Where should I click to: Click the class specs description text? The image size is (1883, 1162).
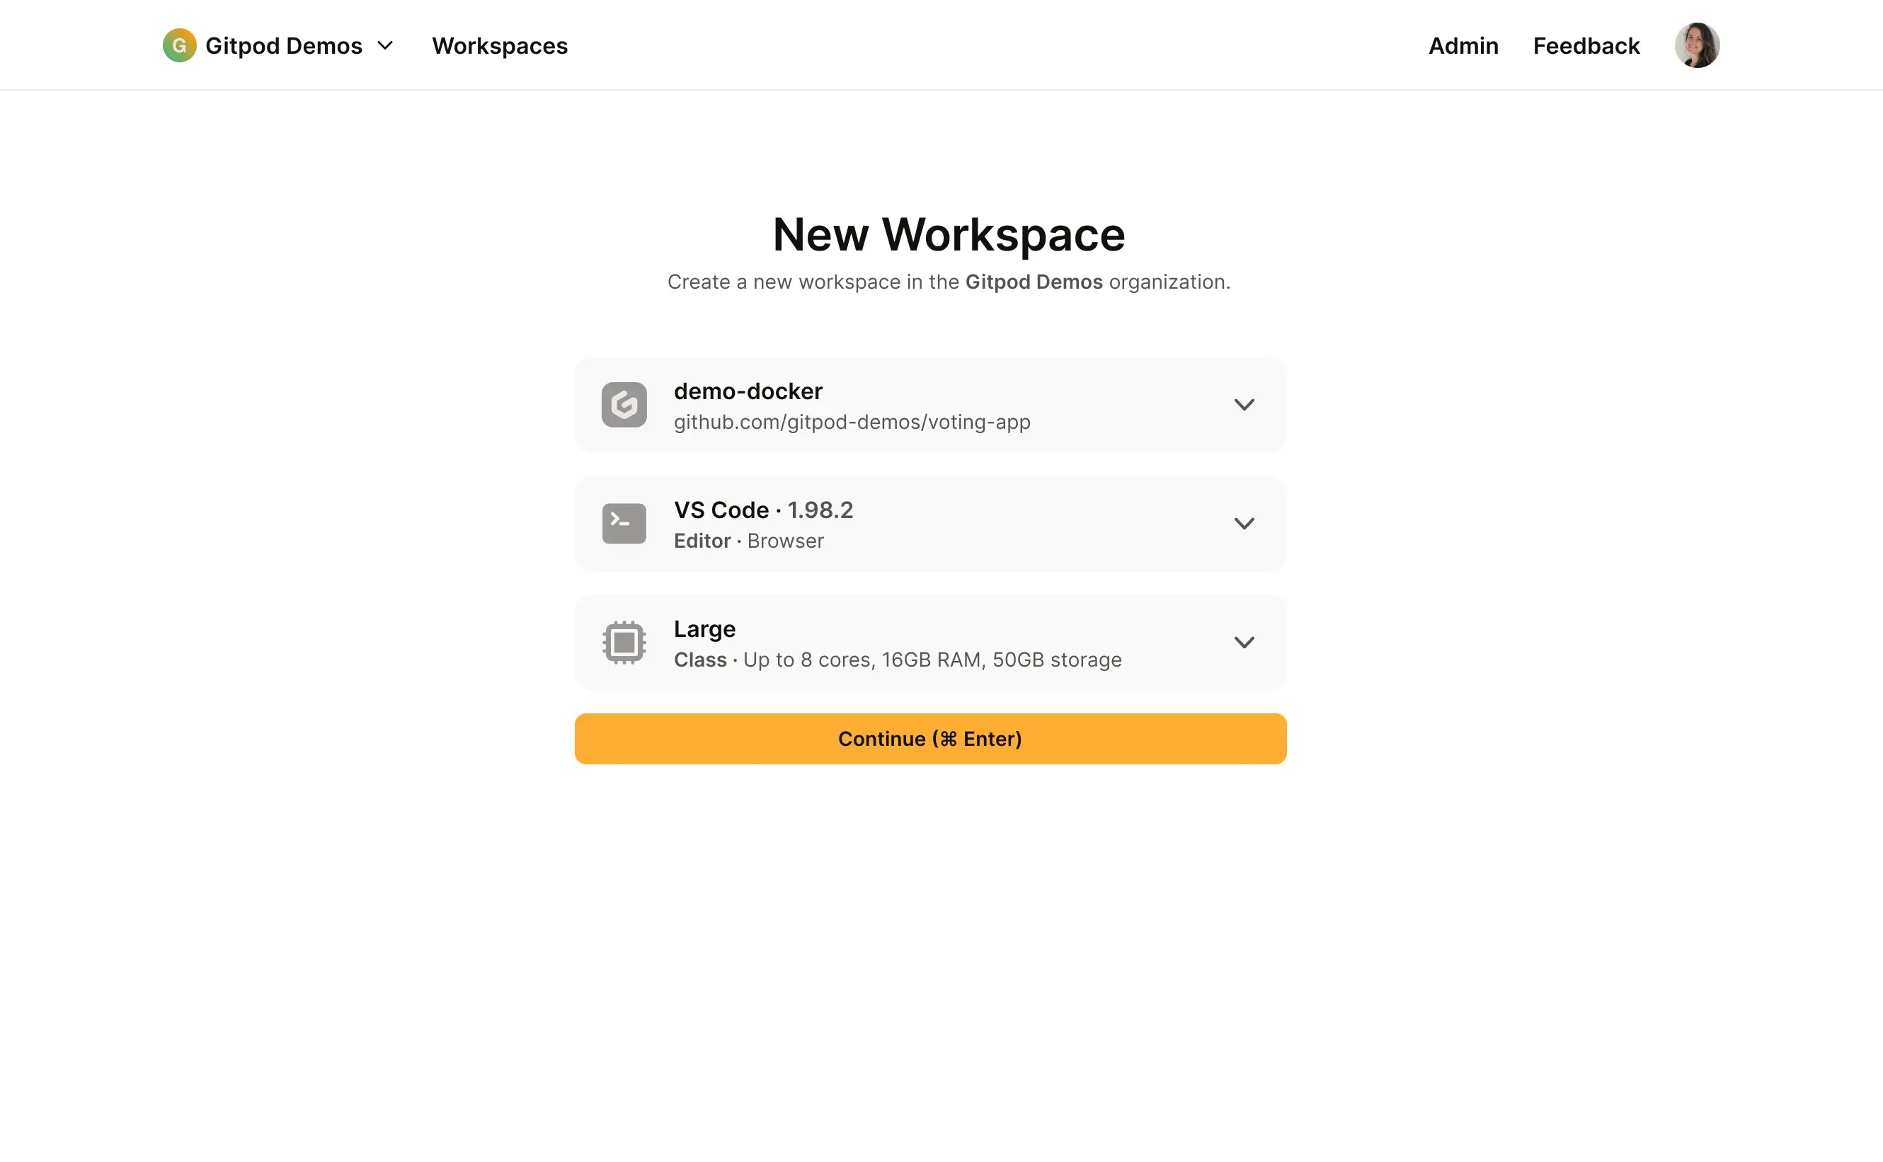[932, 660]
